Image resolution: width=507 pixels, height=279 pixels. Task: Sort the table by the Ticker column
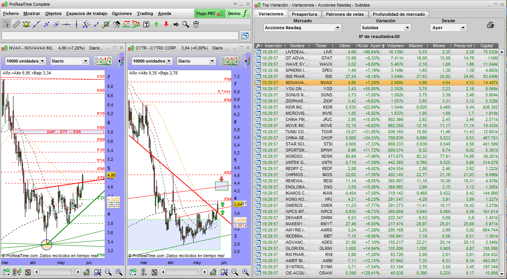pos(321,46)
